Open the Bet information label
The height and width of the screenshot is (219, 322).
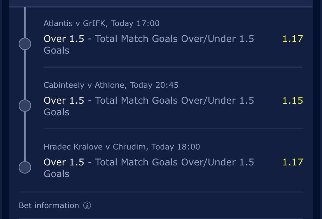tap(49, 205)
